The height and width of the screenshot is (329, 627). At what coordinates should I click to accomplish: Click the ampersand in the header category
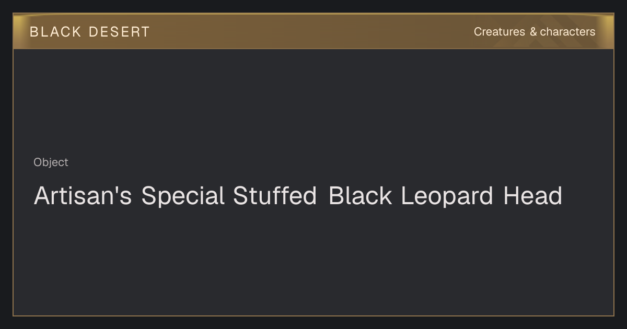pyautogui.click(x=533, y=32)
